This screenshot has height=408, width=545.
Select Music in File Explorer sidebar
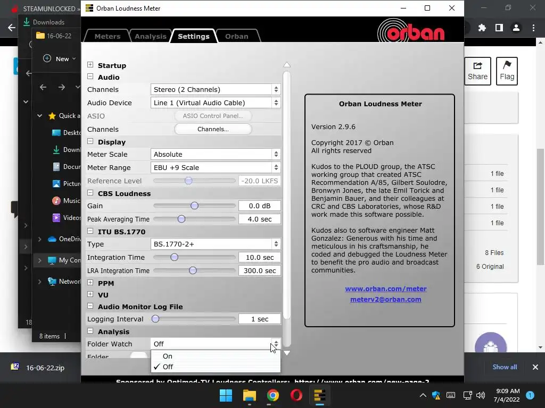[66, 200]
